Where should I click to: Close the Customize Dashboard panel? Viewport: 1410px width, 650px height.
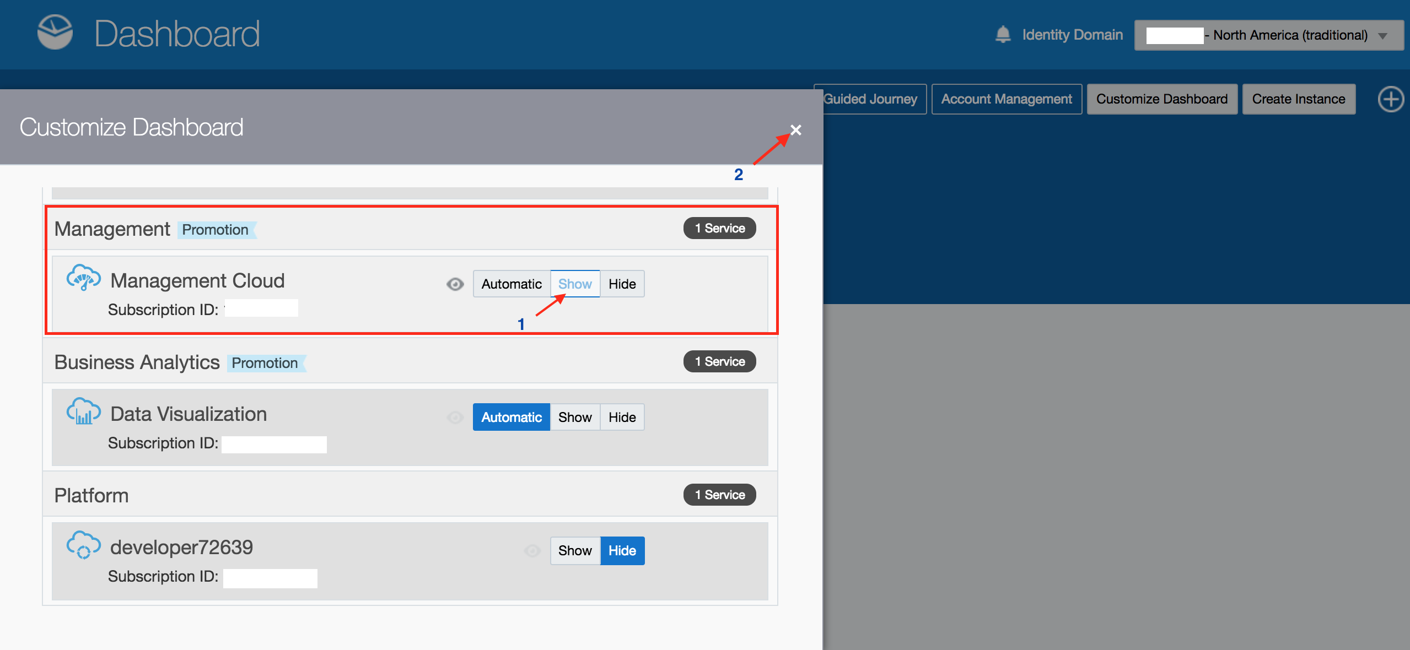click(x=795, y=130)
